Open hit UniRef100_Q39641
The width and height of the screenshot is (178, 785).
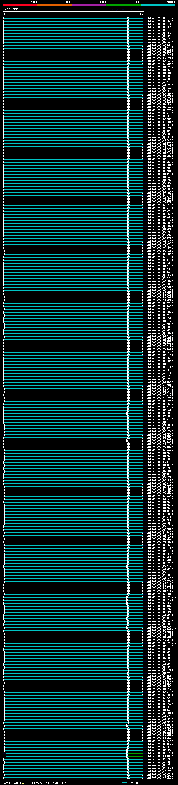click(x=159, y=45)
